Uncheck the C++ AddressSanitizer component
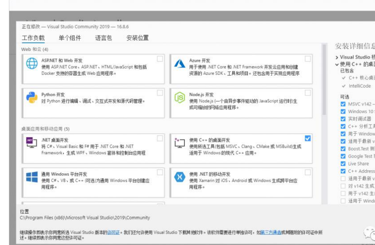Image resolution: width=375 pixels, height=245 pixels. pos(343,171)
